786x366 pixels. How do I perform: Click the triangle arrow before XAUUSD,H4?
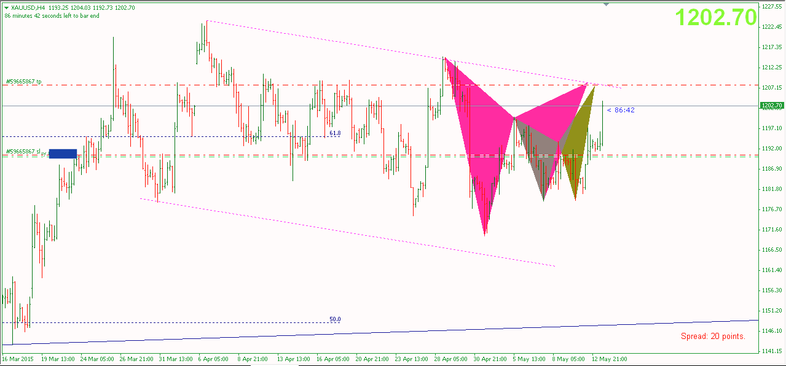tap(6, 8)
